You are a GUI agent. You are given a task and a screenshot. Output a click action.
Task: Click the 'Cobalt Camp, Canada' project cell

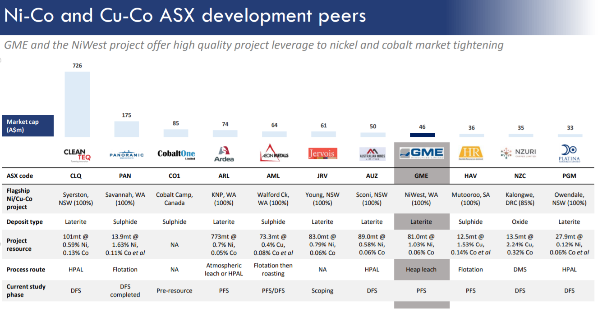(175, 199)
